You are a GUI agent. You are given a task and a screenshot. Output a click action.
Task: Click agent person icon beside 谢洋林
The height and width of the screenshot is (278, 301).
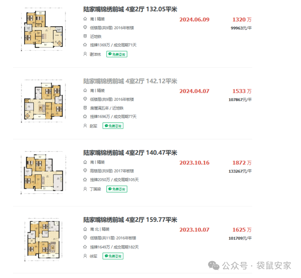pos(85,54)
